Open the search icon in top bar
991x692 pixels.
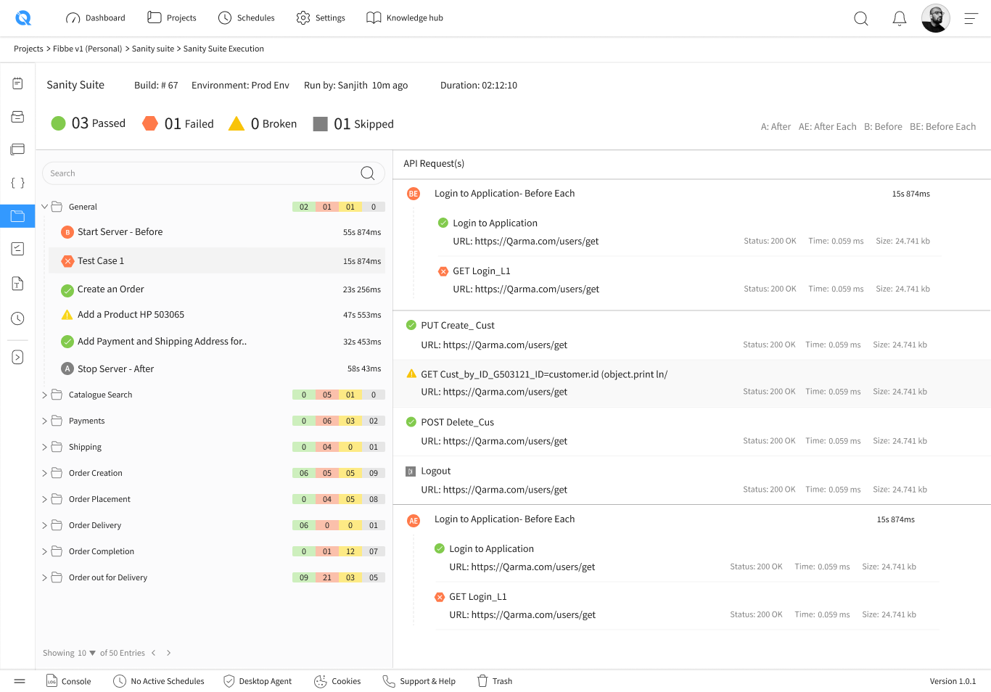(861, 18)
